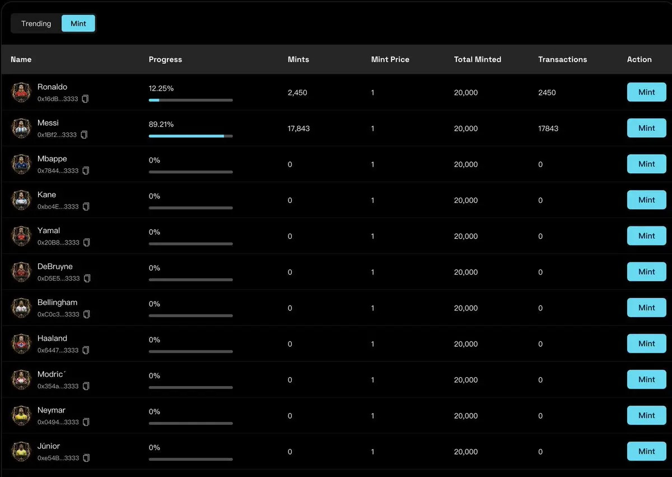Sort by Transactions column header
Image resolution: width=672 pixels, height=477 pixels.
click(563, 59)
